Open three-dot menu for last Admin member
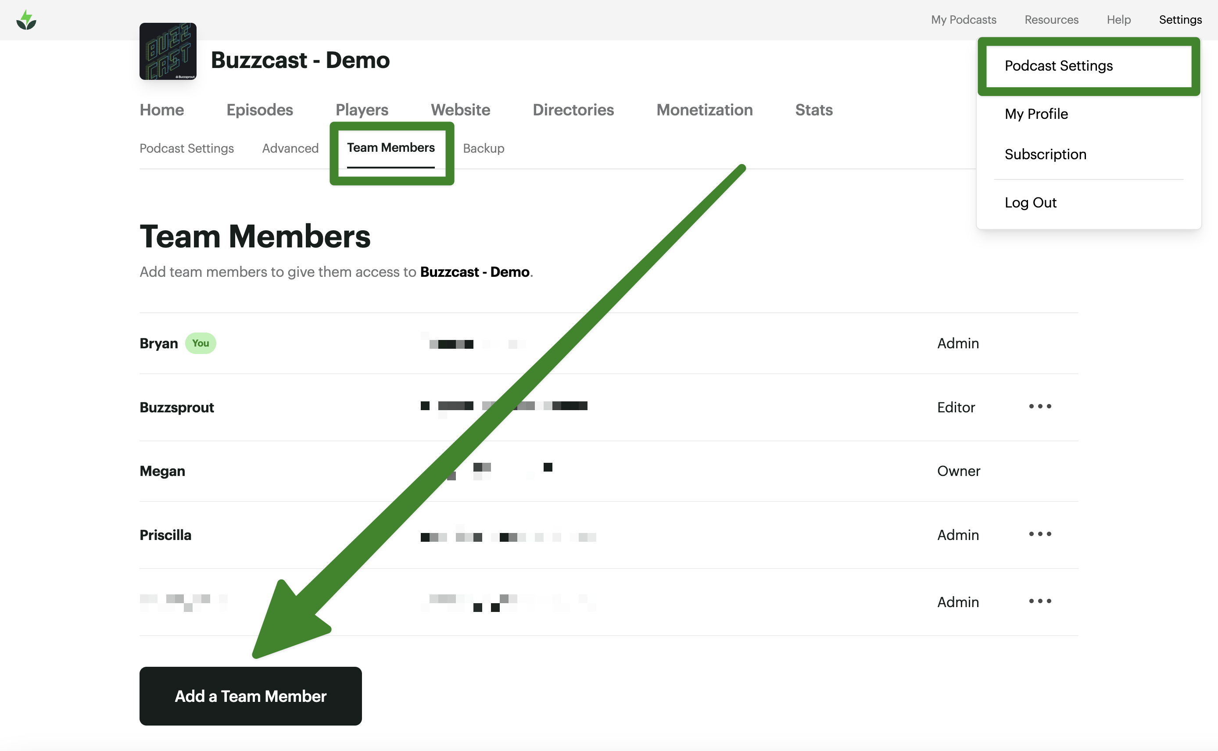Screen dimensions: 1218x751 pyautogui.click(x=1040, y=601)
